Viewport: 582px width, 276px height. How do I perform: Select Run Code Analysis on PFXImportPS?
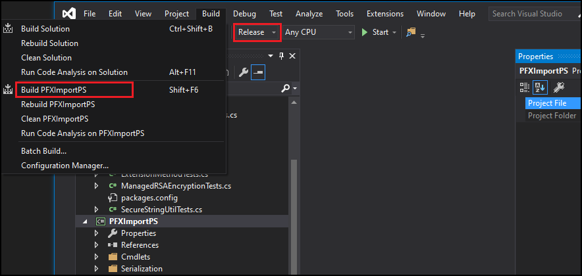(113, 133)
